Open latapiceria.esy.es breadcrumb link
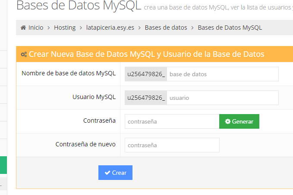Screen dimensions: 293x195 [x=110, y=28]
